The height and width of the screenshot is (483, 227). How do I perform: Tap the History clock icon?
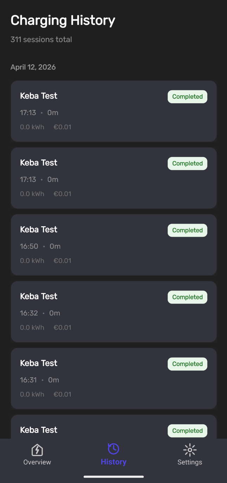pyautogui.click(x=113, y=449)
